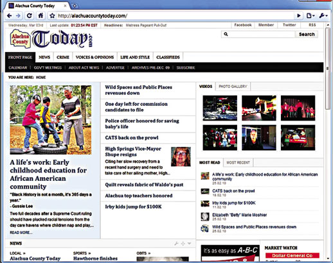Open Gov't Meetings submenu item
333x263 pixels.
48,67
